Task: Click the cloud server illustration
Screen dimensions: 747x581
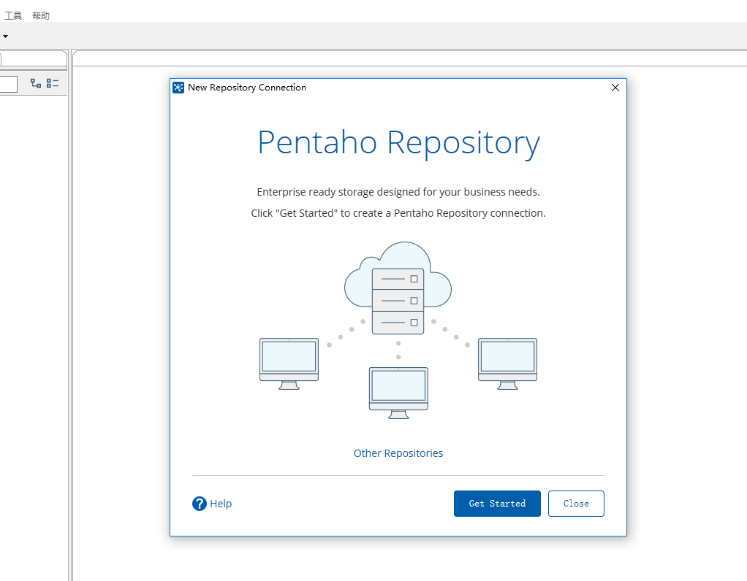Action: [398, 288]
